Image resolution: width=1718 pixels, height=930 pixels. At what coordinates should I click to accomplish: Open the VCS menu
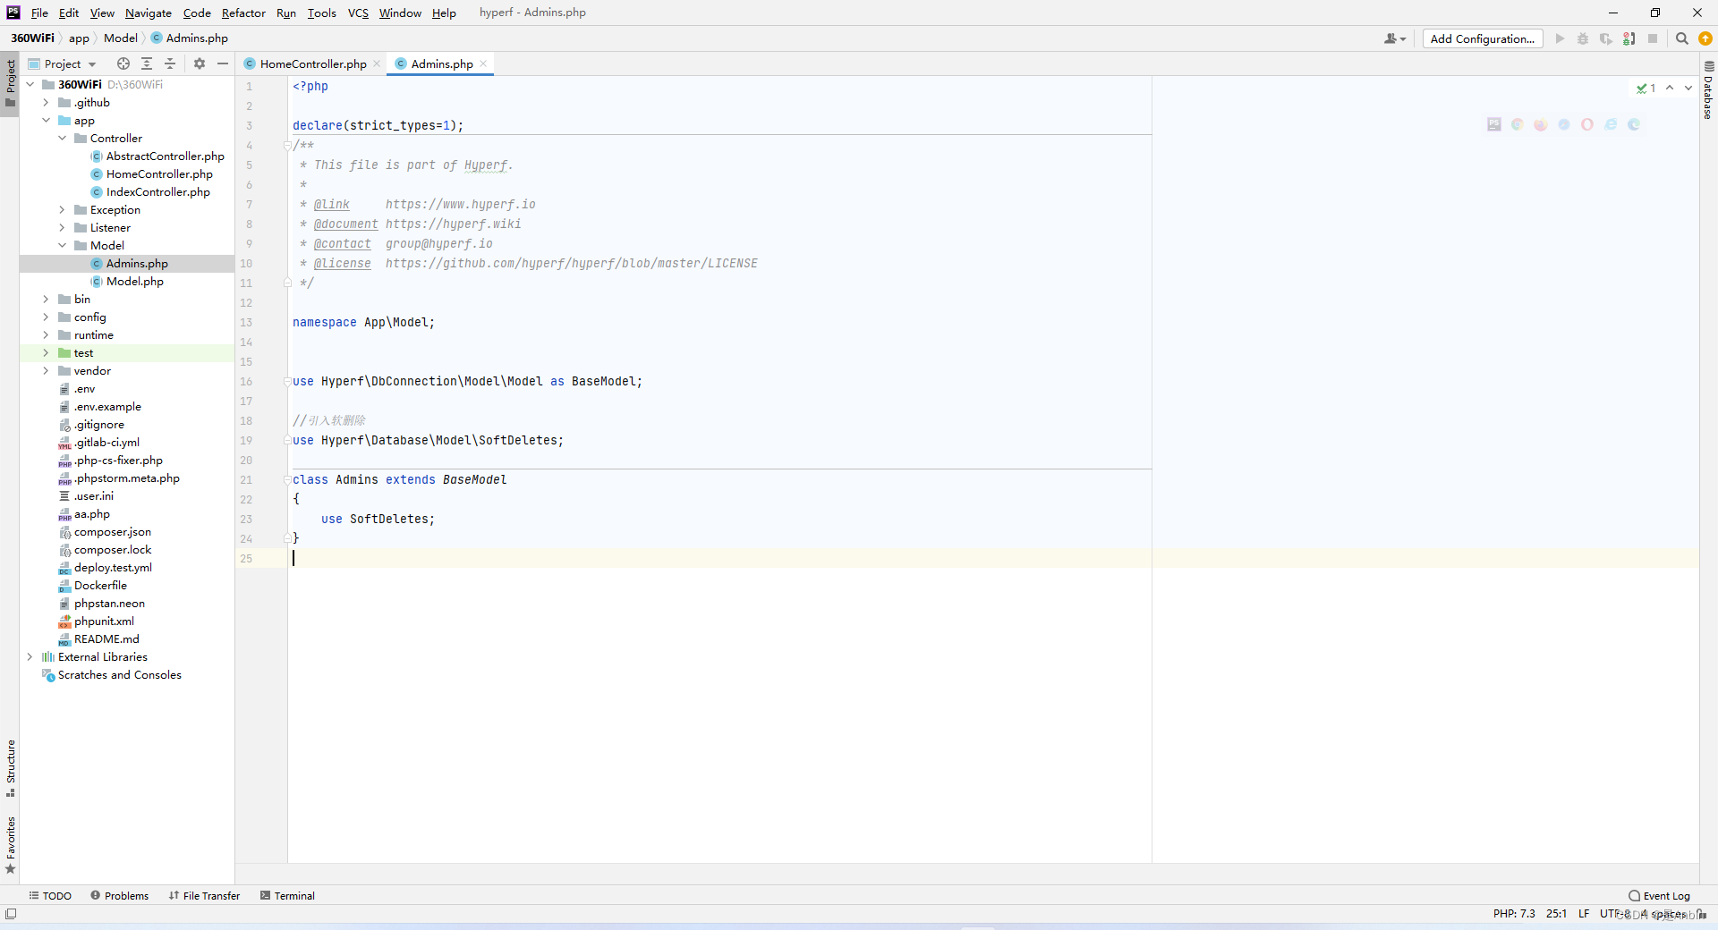click(357, 13)
